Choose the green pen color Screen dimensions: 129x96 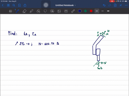pos(85,11)
